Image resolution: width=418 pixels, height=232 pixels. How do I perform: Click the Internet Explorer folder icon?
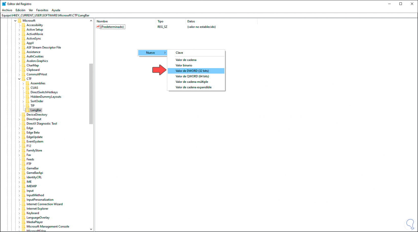click(x=23, y=209)
